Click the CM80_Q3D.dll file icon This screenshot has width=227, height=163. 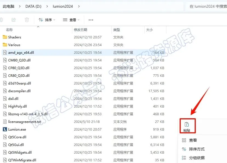point(5,60)
